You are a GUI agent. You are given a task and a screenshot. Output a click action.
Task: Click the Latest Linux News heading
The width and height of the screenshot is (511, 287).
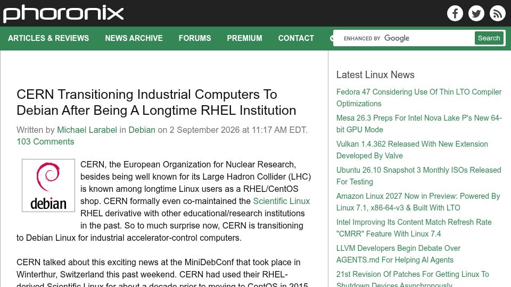click(375, 74)
